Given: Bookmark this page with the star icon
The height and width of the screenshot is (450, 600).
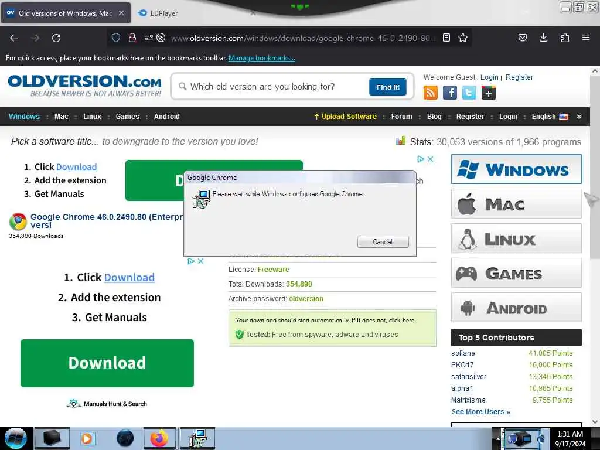Looking at the screenshot, I should (x=463, y=37).
